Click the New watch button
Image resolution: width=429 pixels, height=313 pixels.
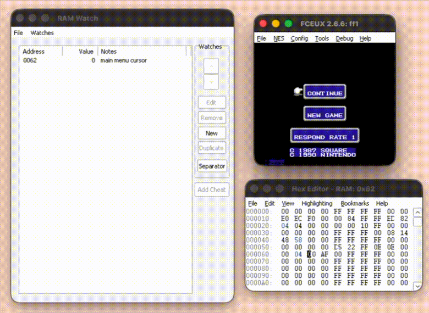point(212,133)
